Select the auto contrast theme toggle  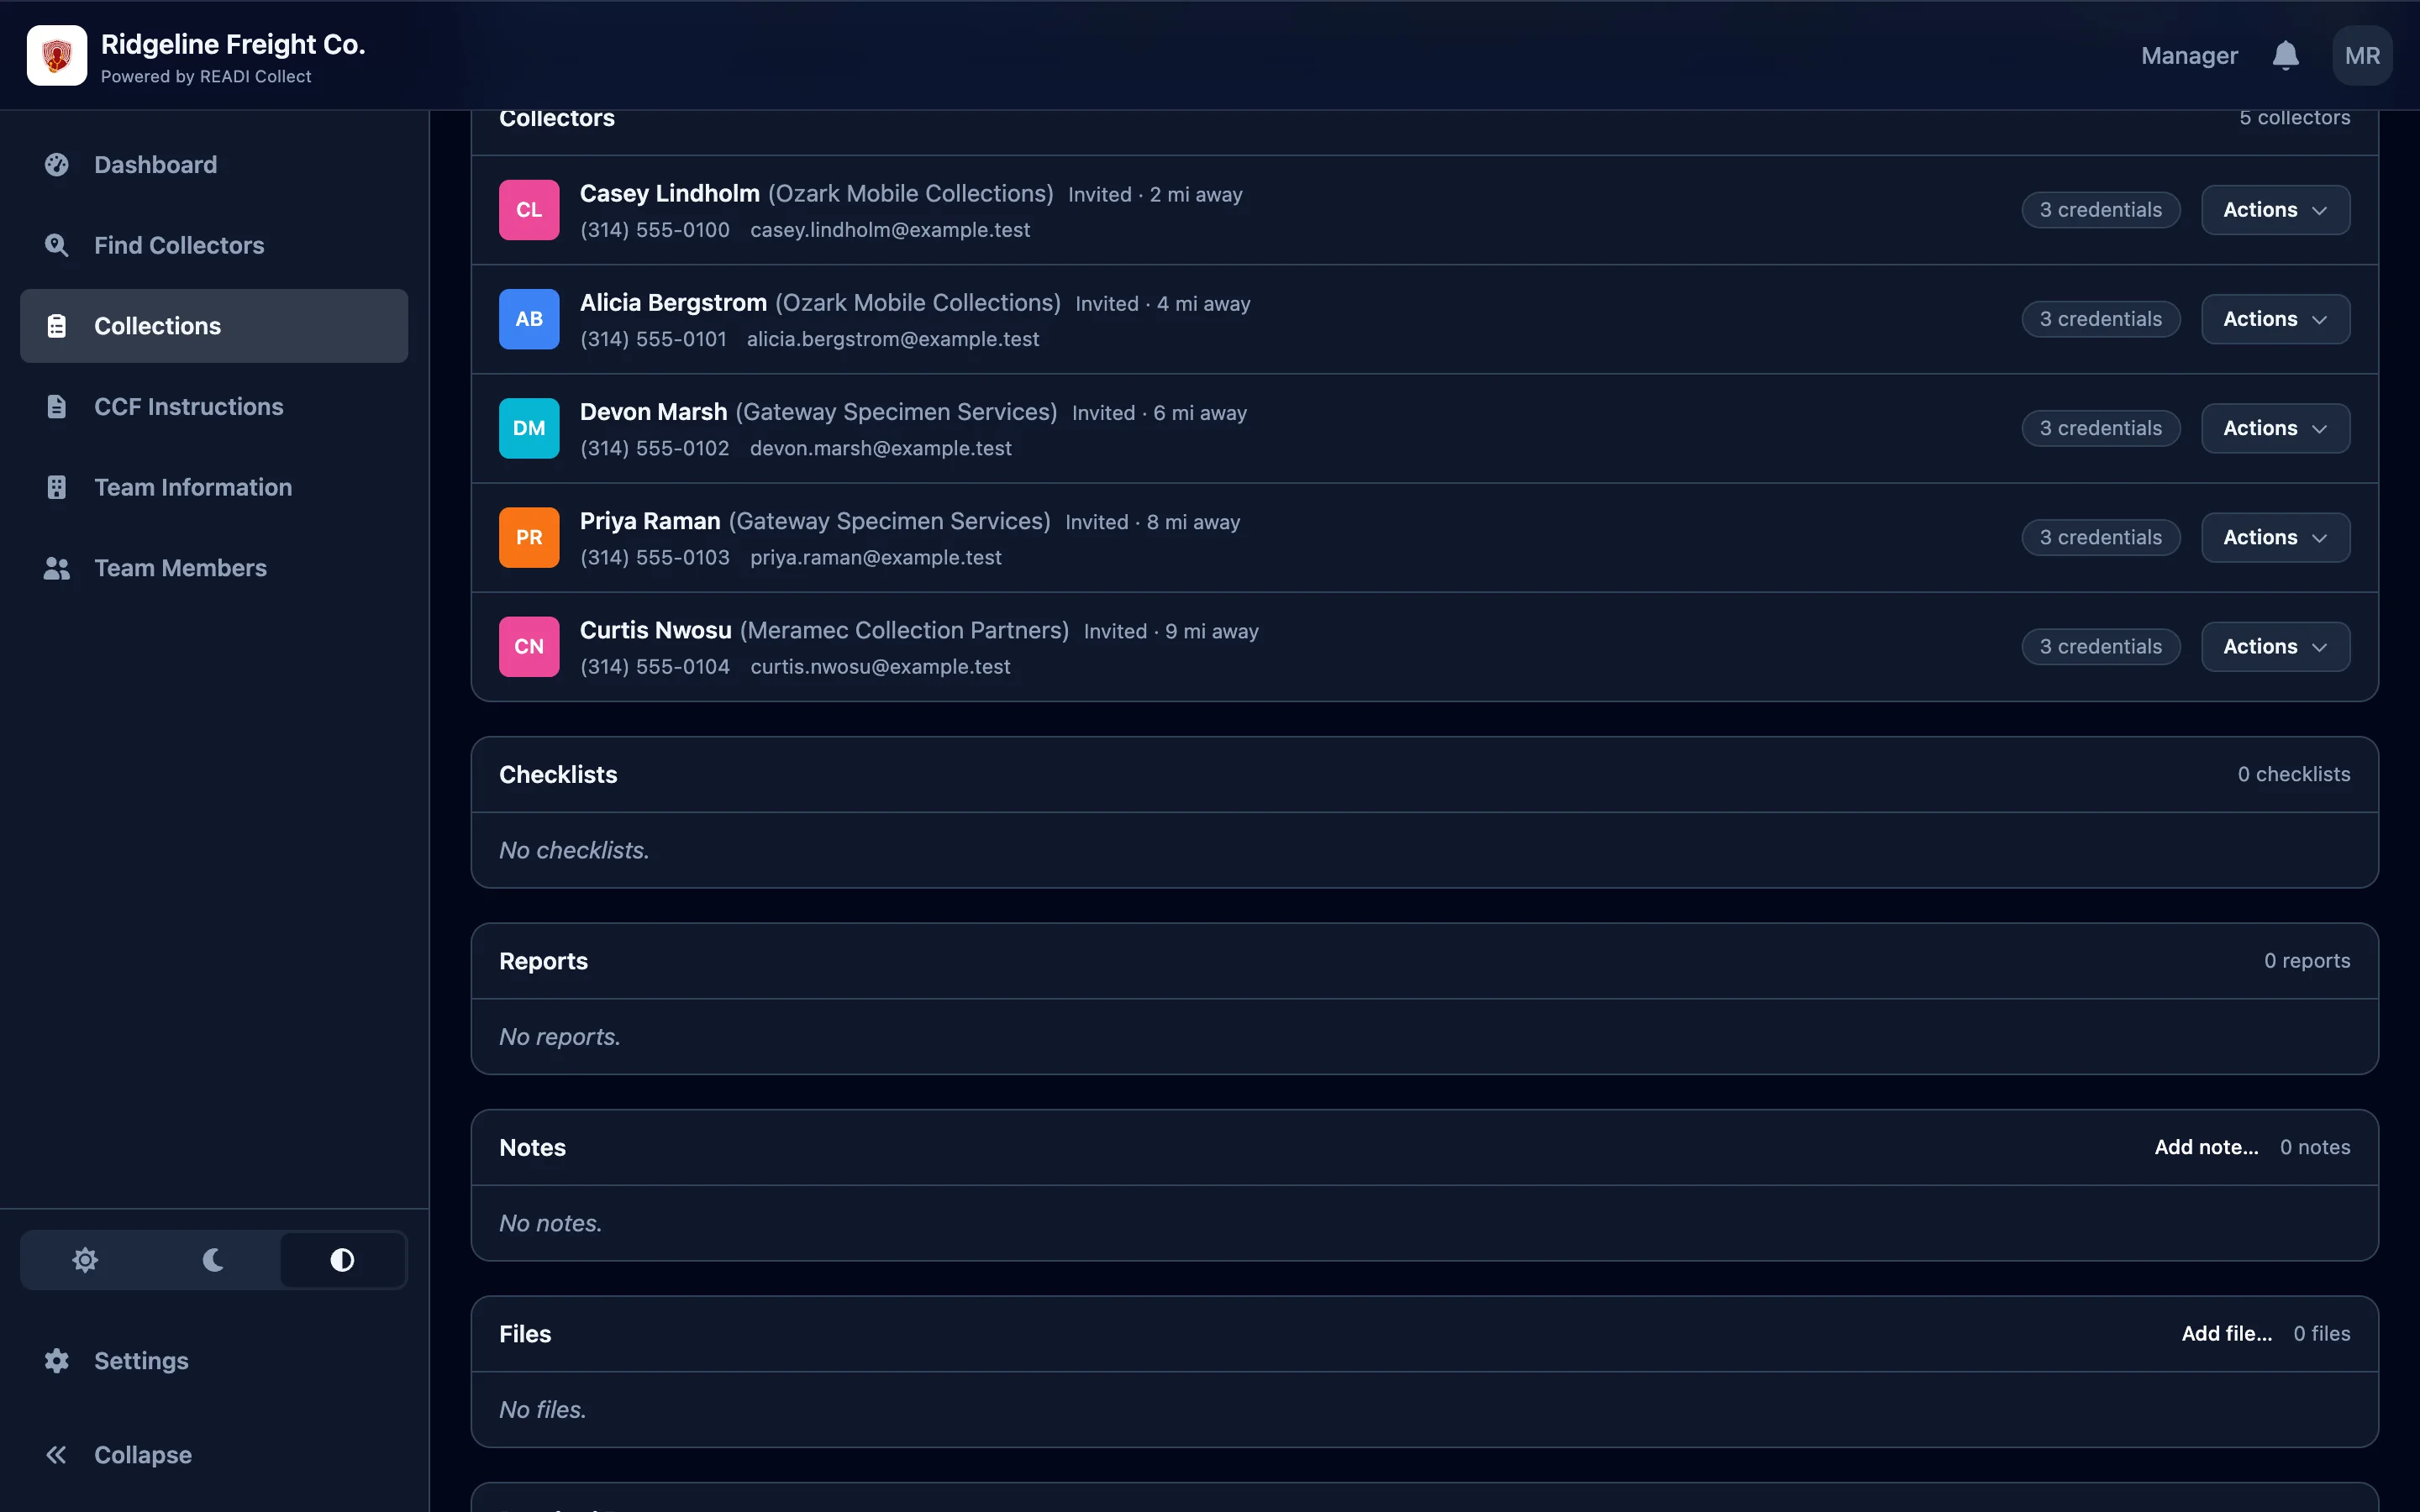tap(342, 1260)
